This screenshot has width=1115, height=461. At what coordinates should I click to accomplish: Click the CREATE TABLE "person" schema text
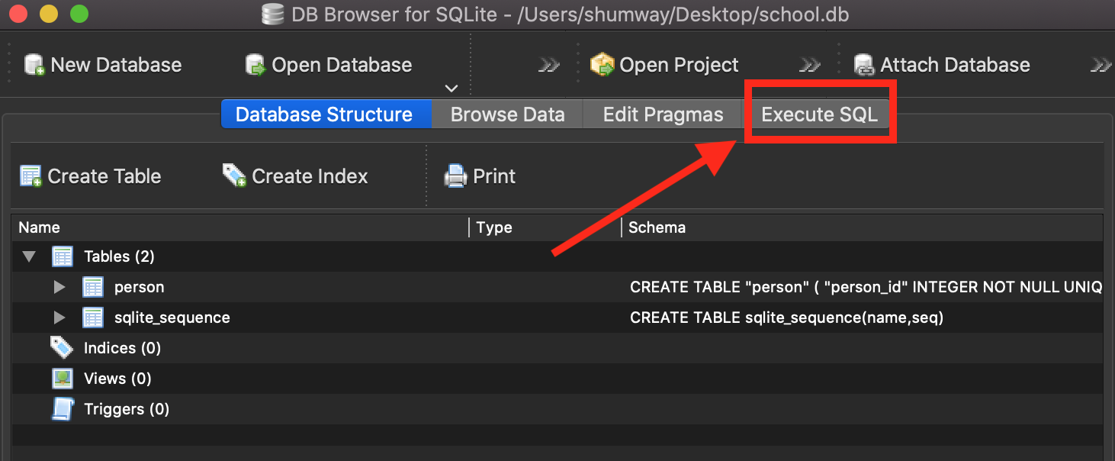[x=866, y=287]
